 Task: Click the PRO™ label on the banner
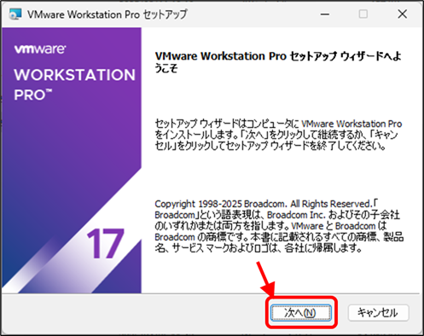[x=33, y=95]
